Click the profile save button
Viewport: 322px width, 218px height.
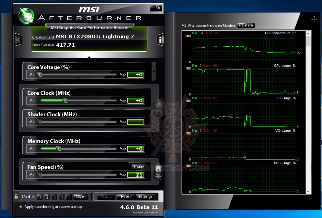click(81, 197)
